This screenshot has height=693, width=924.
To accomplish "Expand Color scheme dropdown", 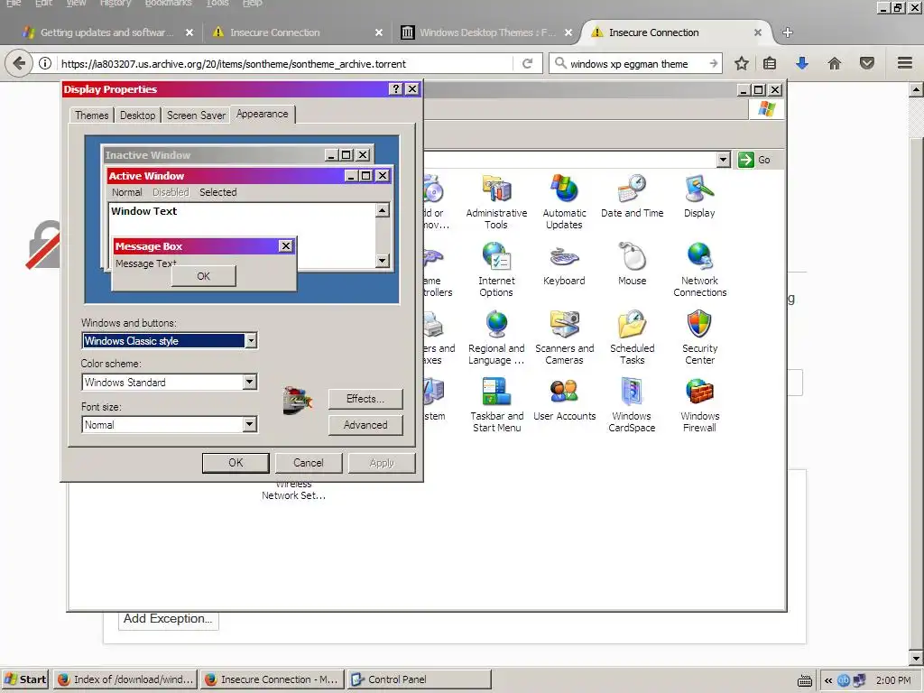I will tap(250, 382).
